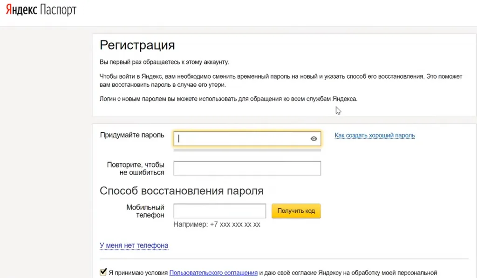Show password using the eye icon

click(313, 139)
